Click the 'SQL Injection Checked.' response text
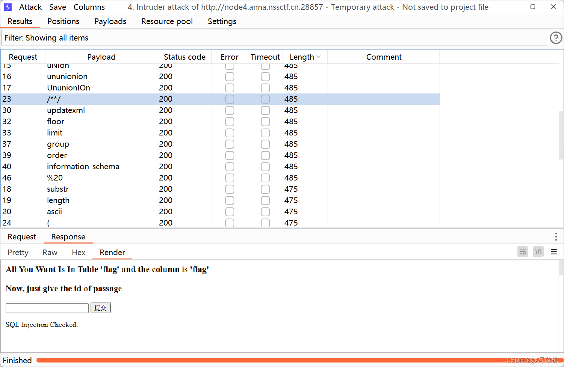 (x=42, y=325)
